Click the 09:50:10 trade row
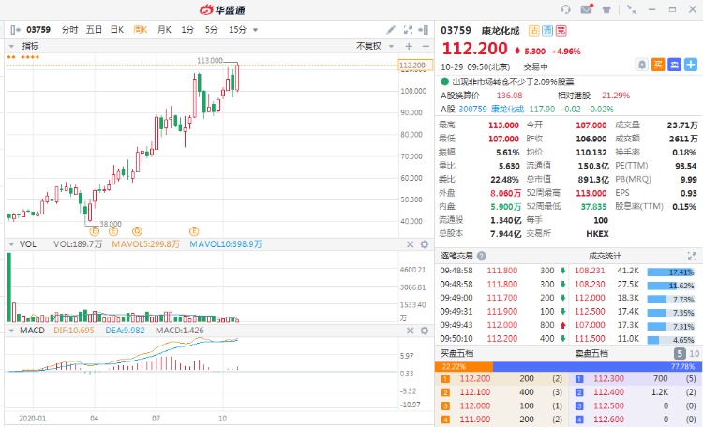 coord(502,339)
